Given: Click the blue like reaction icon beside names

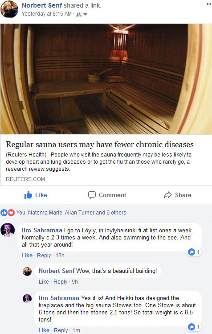Looking at the screenshot, I should (4, 212).
